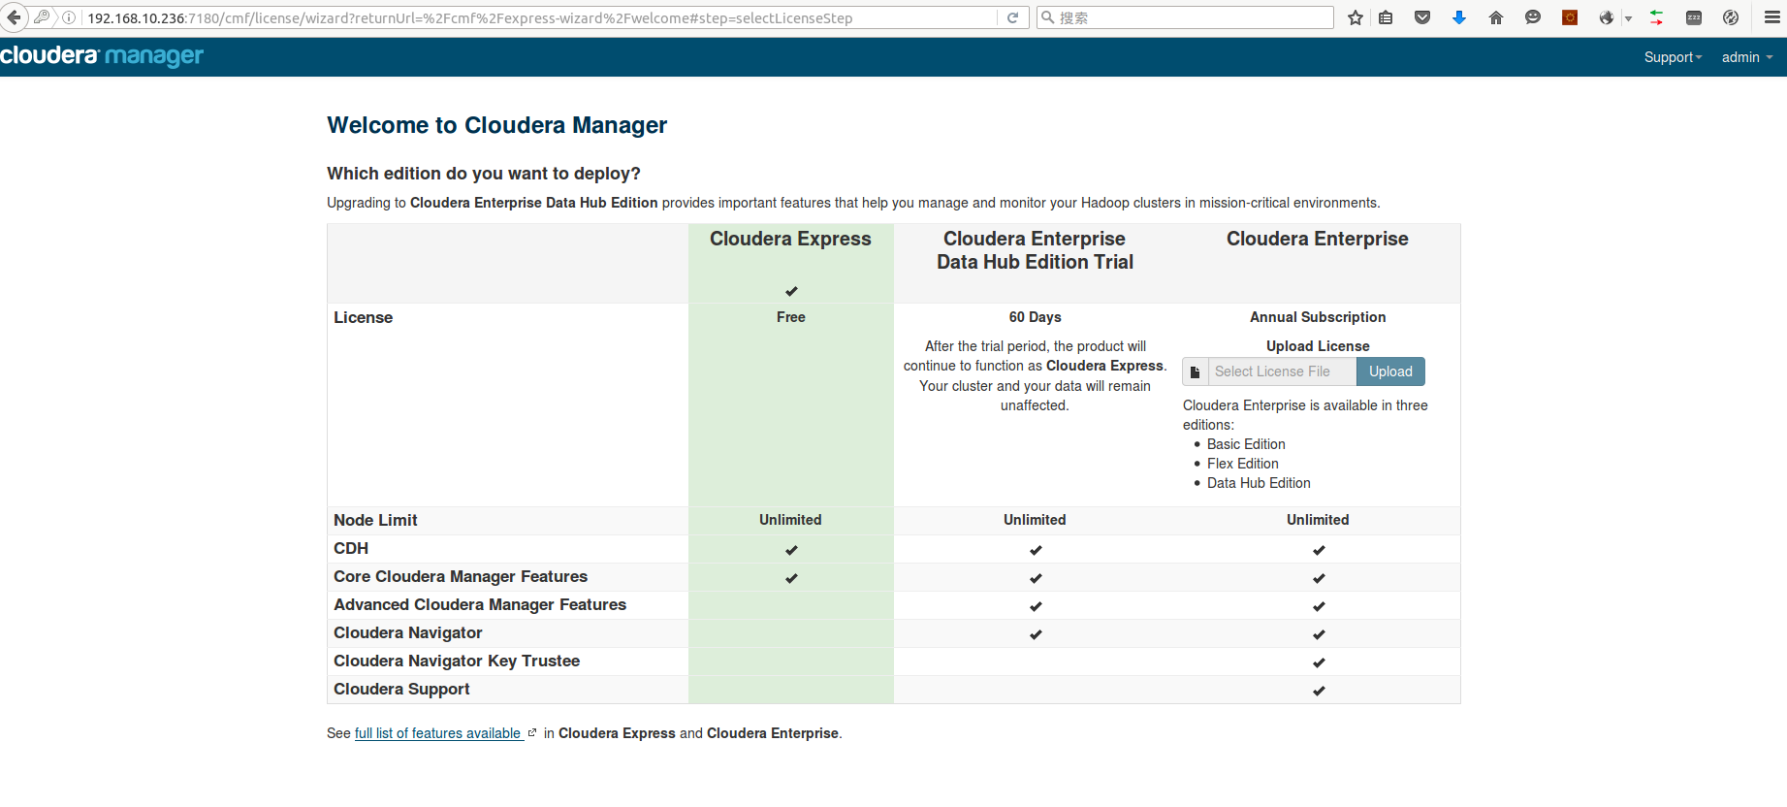
Task: Click 'Unlimited' in the Cloudera Enterprise column
Action: point(1318,520)
